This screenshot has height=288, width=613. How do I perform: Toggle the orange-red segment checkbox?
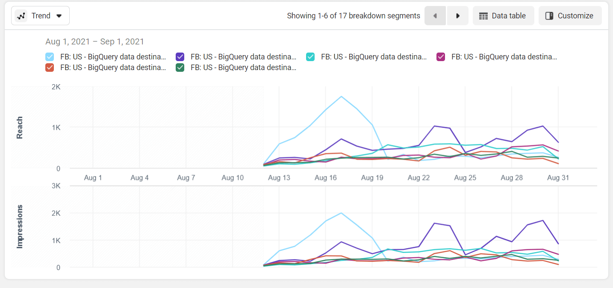coord(50,67)
